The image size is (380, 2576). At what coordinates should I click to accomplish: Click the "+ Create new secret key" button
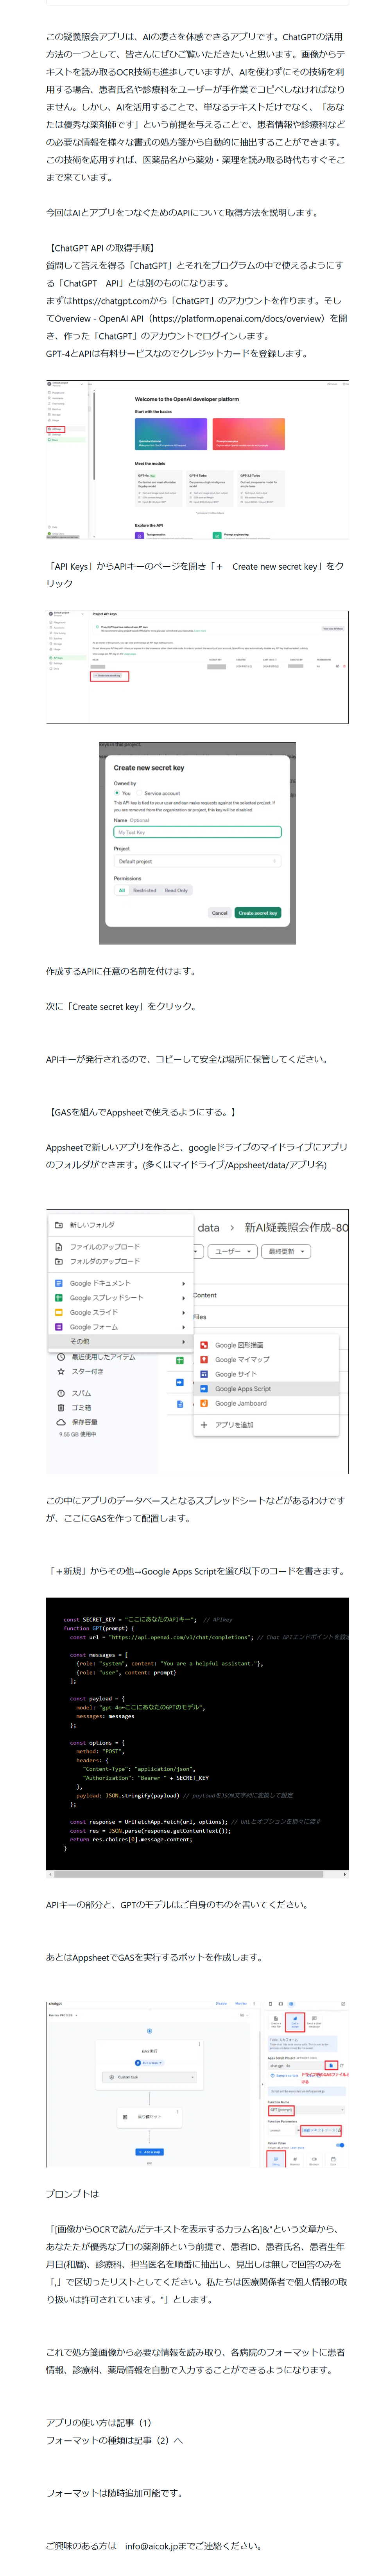coord(107,675)
